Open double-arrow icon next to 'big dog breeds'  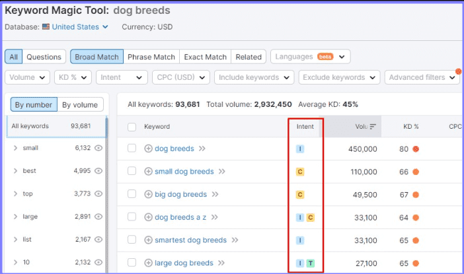coord(215,194)
